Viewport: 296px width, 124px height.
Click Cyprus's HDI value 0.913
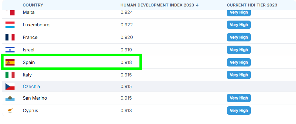[126, 111]
